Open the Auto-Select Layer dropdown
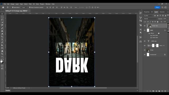The width and height of the screenshot is (169, 95). (x=24, y=7)
